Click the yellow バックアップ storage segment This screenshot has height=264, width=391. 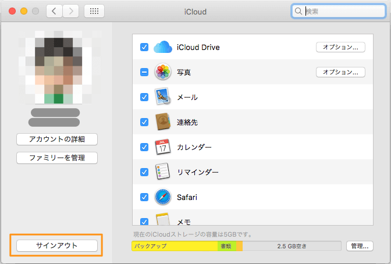coord(175,246)
